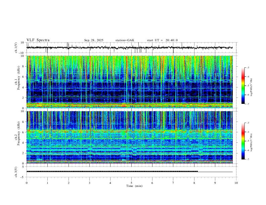
Task: Click the ch.1 voltage waveform trace
Action: [x=129, y=48]
